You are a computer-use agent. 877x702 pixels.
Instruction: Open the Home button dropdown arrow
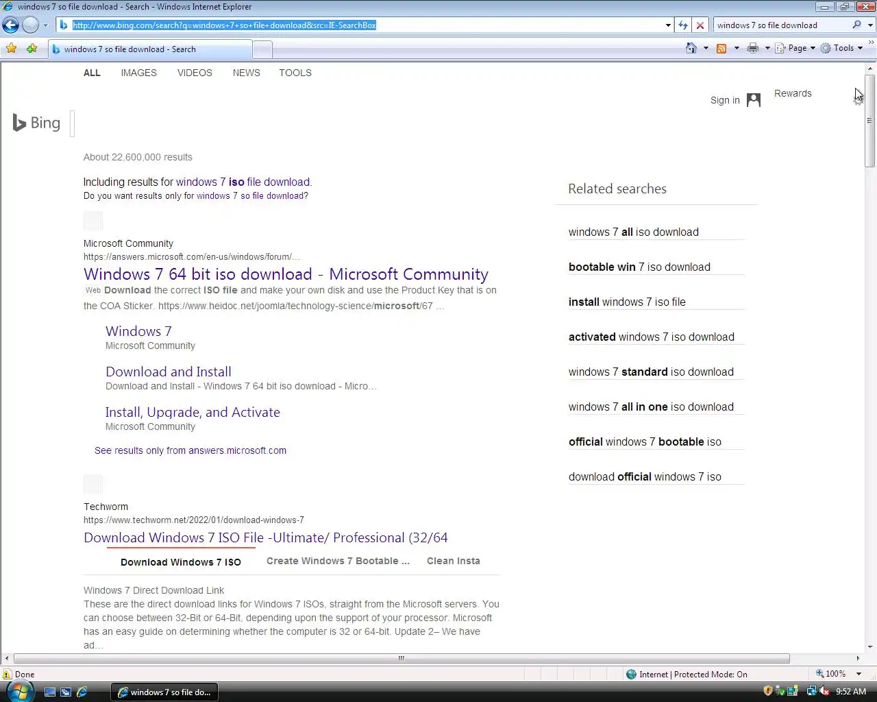click(x=706, y=48)
